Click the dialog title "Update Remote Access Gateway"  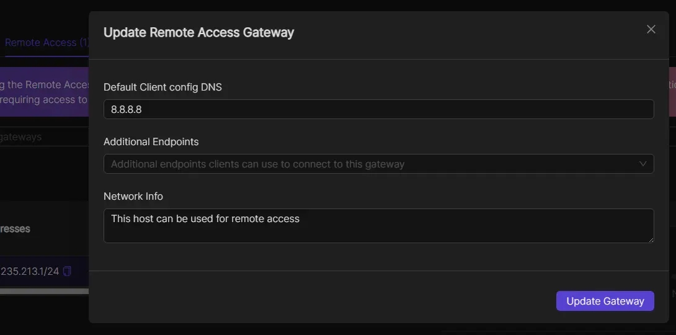(x=198, y=33)
